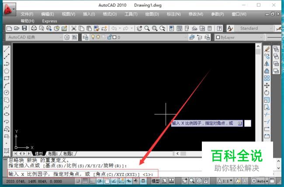
Task: Toggle Object Snap in status bar
Action: point(107,180)
